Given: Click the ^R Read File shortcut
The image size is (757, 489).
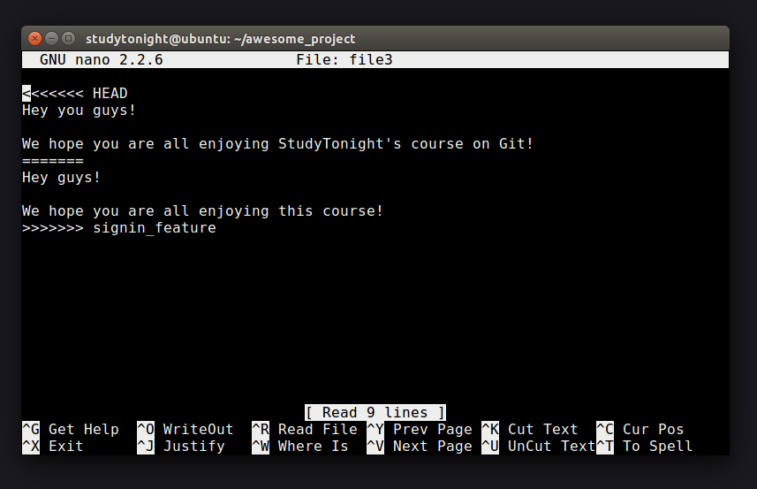Looking at the screenshot, I should coord(305,430).
